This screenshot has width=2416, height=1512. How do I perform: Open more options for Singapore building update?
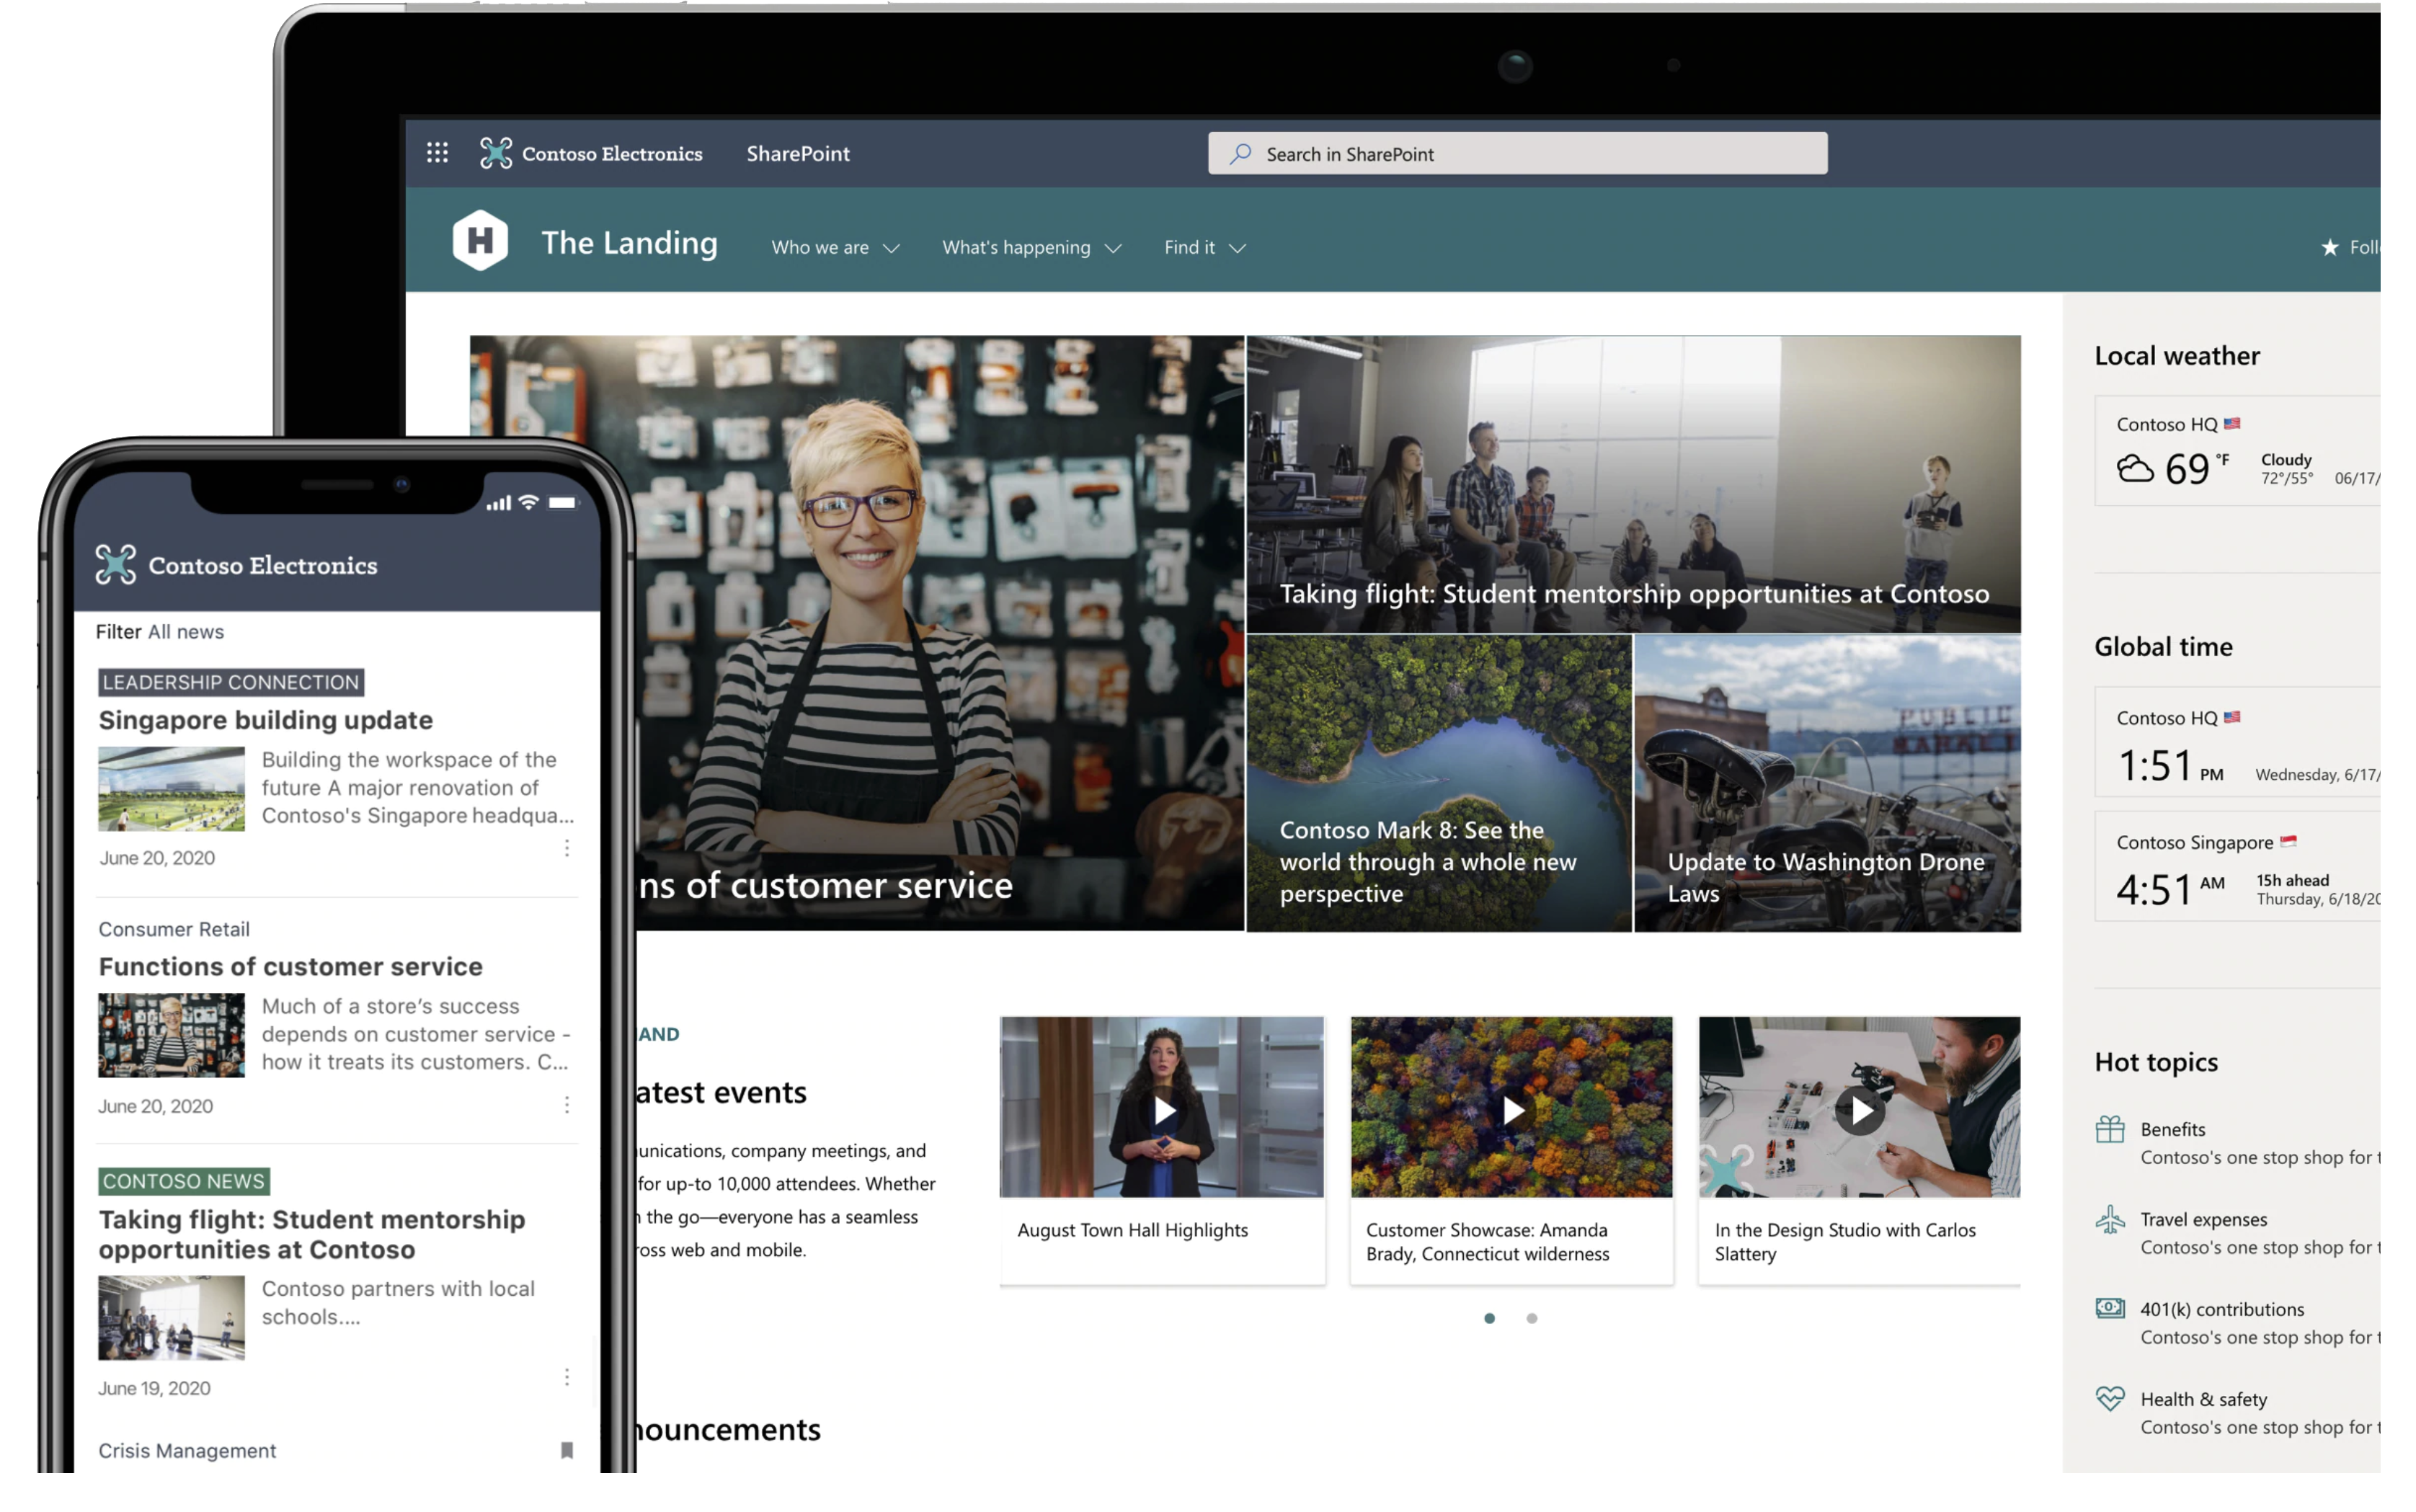(567, 848)
